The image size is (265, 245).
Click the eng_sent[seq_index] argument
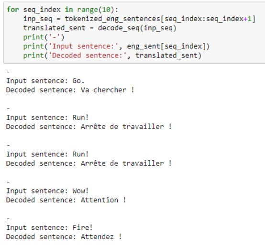tap(166, 46)
